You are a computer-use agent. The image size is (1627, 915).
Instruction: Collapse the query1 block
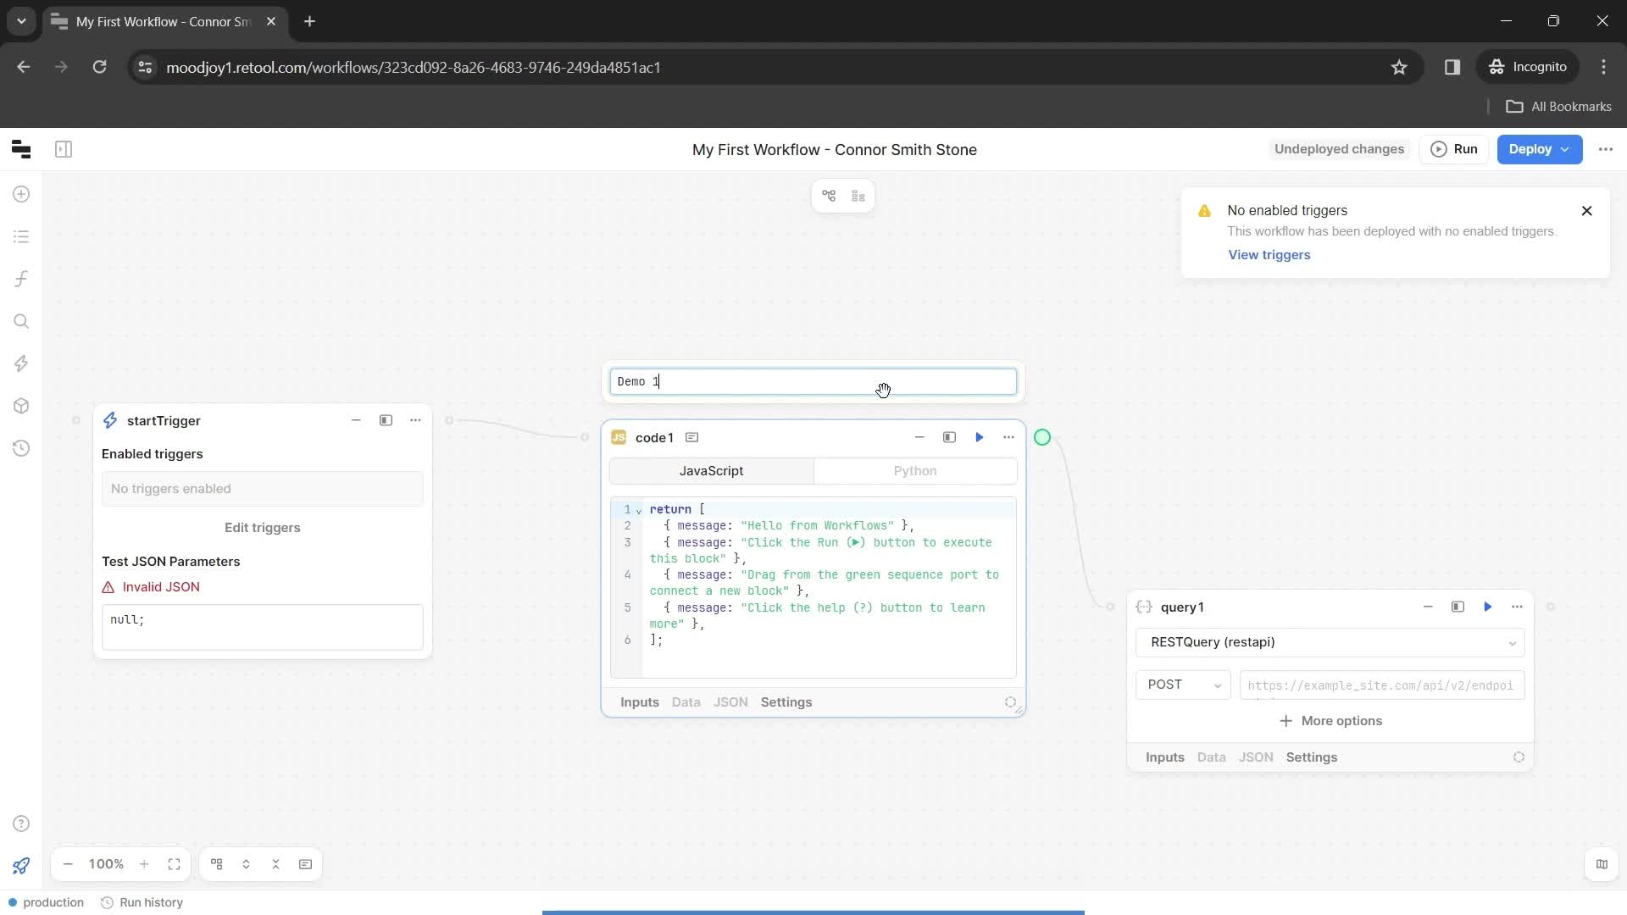tap(1428, 607)
